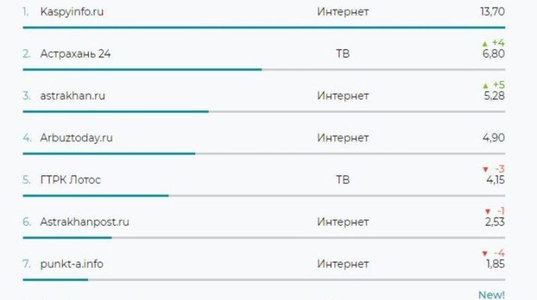Click the Интернет category for Arbuztoday.ru
Viewport: 537px width, 300px height.
pyautogui.click(x=342, y=138)
